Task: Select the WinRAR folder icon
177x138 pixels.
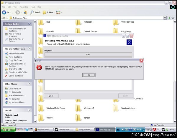Action: [41, 118]
